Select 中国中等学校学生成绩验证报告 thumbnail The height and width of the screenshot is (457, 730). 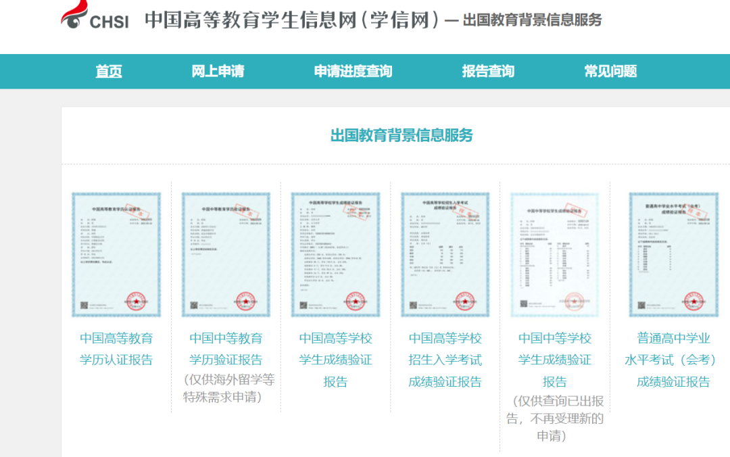pos(554,254)
